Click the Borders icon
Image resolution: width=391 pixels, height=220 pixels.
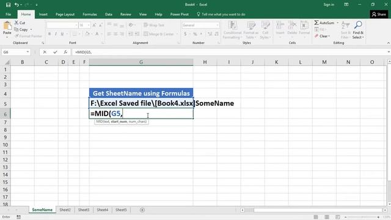pyautogui.click(x=75, y=34)
